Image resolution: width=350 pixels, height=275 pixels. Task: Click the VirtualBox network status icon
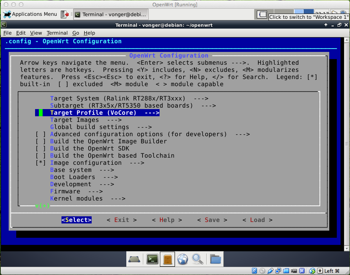click(278, 271)
